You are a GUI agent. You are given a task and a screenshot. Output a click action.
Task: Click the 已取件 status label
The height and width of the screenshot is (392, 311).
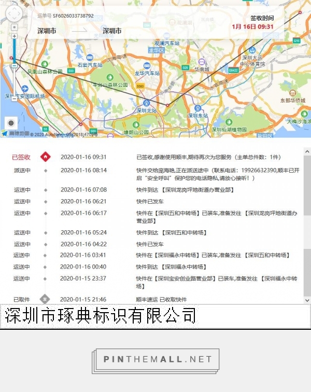point(21,299)
